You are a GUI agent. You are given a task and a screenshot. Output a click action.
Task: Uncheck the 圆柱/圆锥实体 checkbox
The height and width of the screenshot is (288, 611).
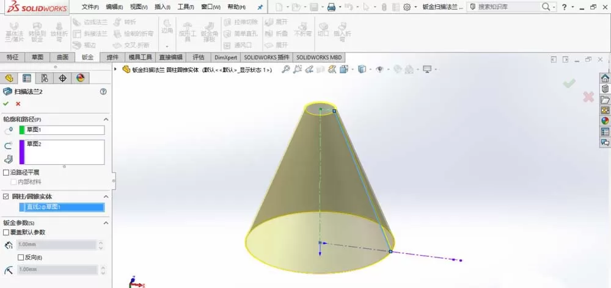pyautogui.click(x=6, y=196)
